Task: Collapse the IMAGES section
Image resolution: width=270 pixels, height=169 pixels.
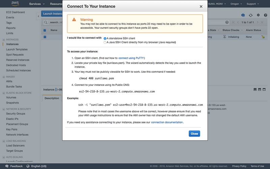Action: (x=4, y=77)
